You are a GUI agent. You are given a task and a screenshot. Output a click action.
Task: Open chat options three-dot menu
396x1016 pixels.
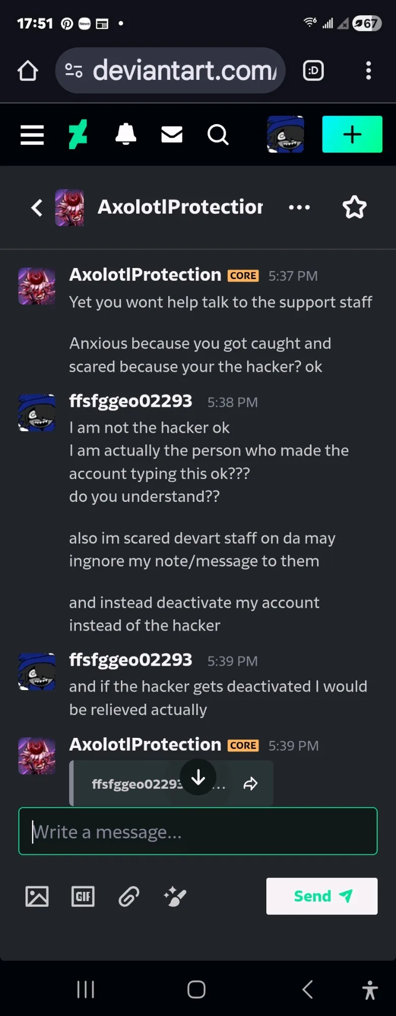pyautogui.click(x=299, y=207)
